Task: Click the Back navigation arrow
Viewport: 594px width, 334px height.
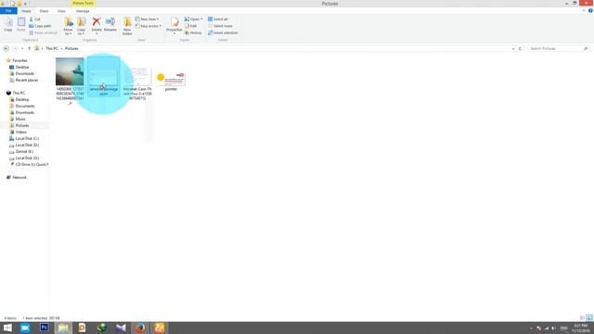Action: 6,48
